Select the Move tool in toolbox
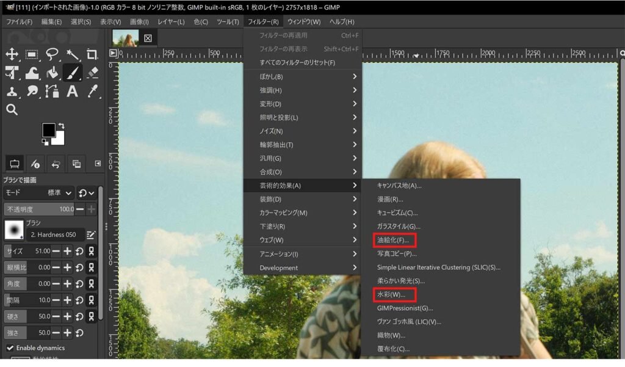Image resolution: width=625 pixels, height=367 pixels. click(x=12, y=54)
